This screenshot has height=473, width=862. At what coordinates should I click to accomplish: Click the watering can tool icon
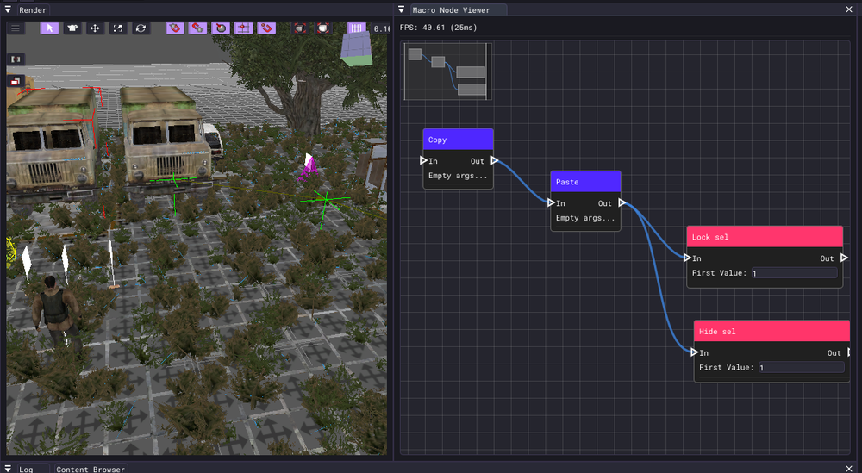pos(72,28)
